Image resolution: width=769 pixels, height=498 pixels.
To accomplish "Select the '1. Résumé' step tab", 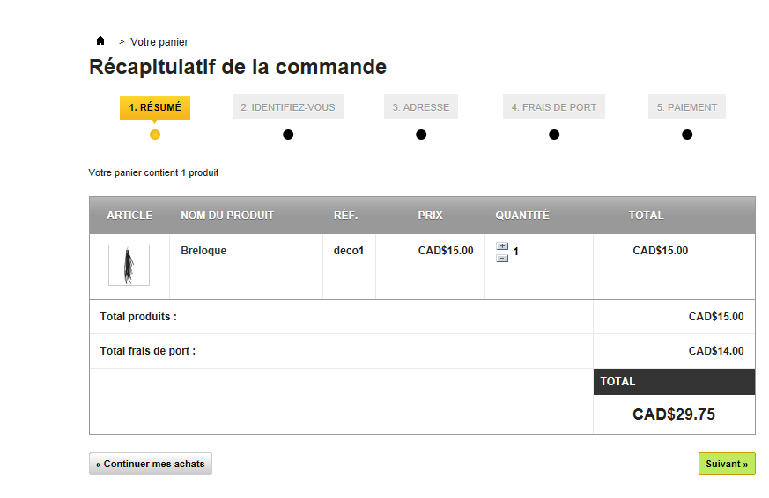I will click(155, 107).
